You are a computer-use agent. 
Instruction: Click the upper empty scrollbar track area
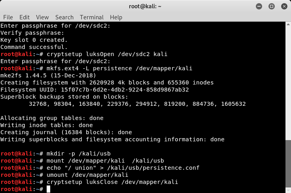[289, 79]
